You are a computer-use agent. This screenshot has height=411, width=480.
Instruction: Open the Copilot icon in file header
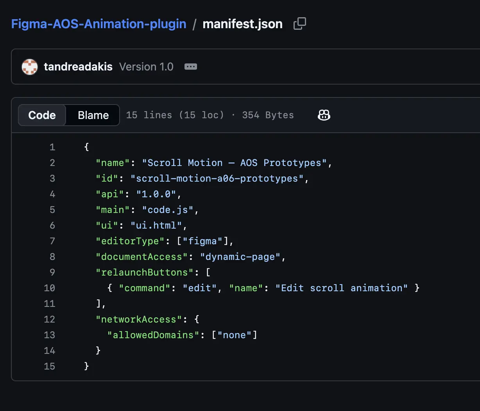324,115
